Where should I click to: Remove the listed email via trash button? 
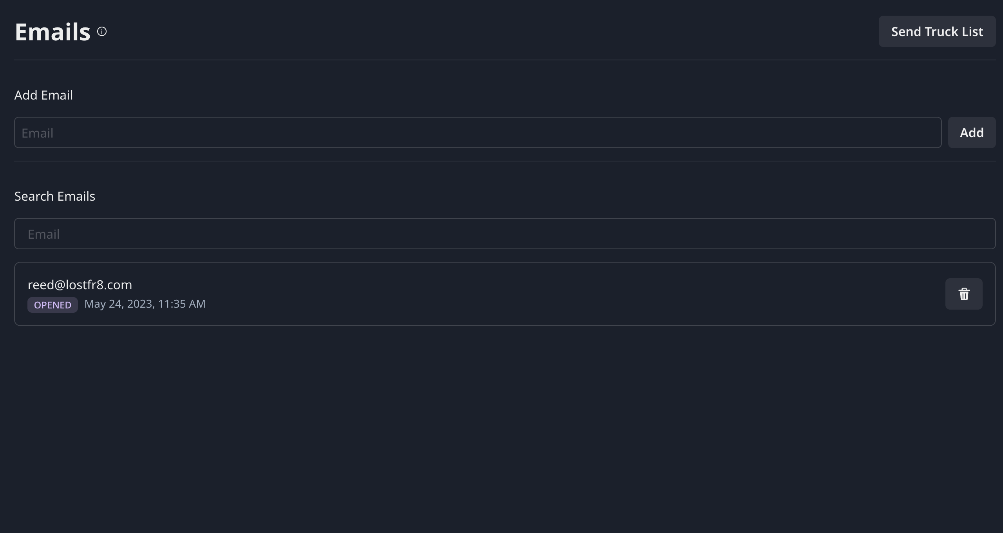pos(964,294)
